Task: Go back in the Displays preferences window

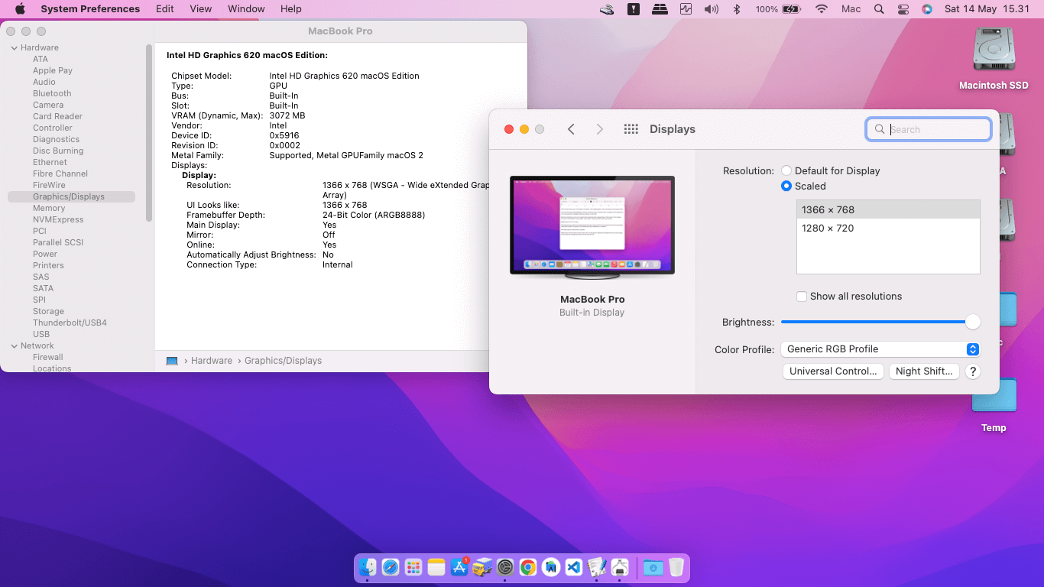Action: [x=571, y=129]
